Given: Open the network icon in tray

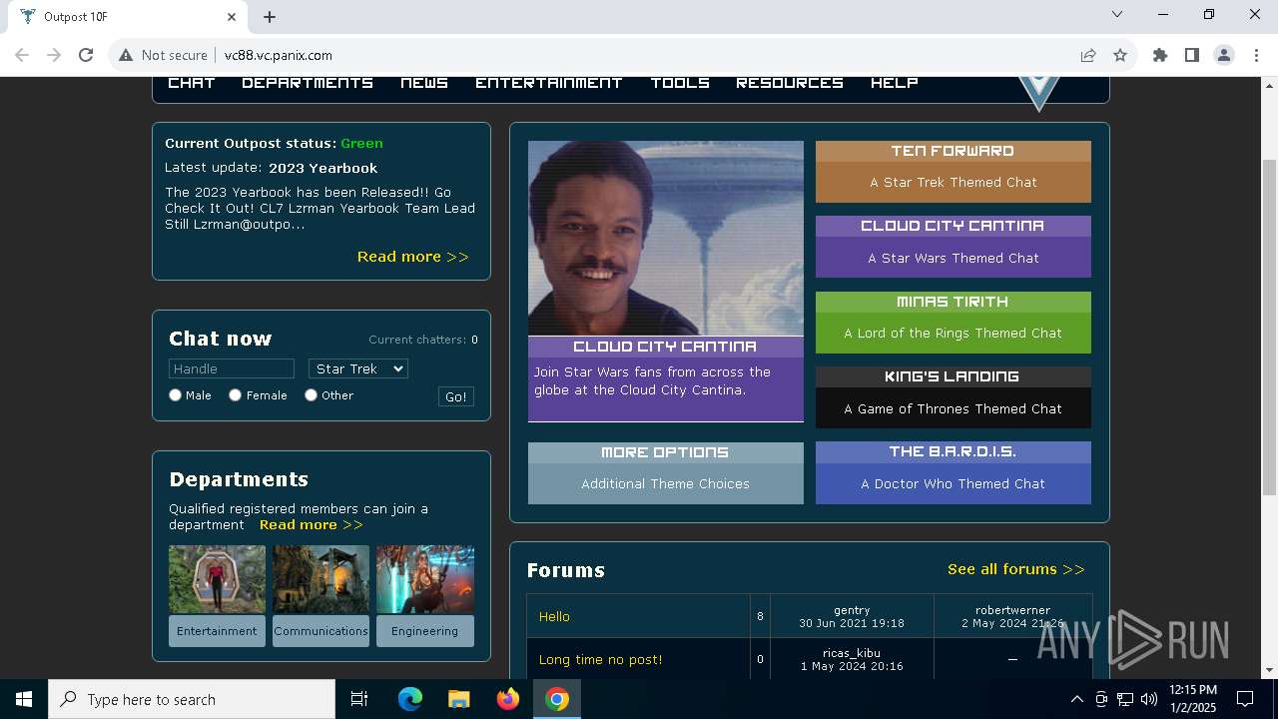Looking at the screenshot, I should point(1125,699).
